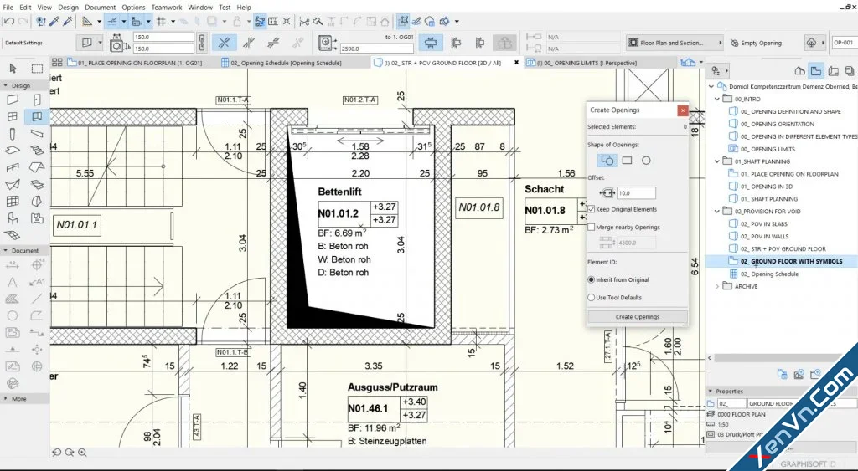Click the 2590.0 height field
Viewport: 858px width, 471px height.
point(376,49)
